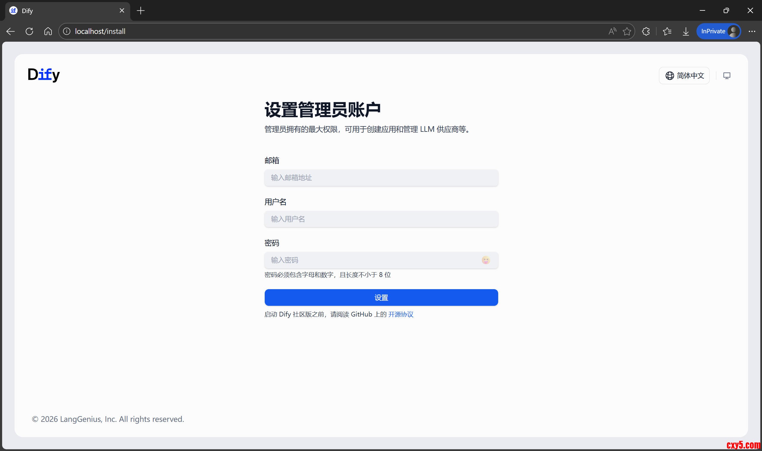Toggle password visibility emoji icon

[485, 260]
